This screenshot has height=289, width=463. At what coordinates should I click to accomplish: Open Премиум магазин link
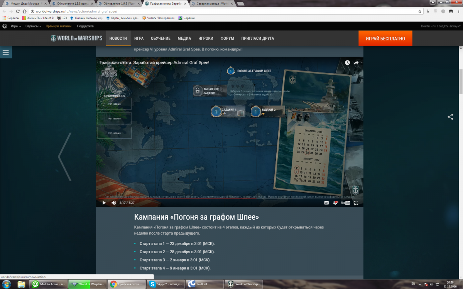point(59,26)
